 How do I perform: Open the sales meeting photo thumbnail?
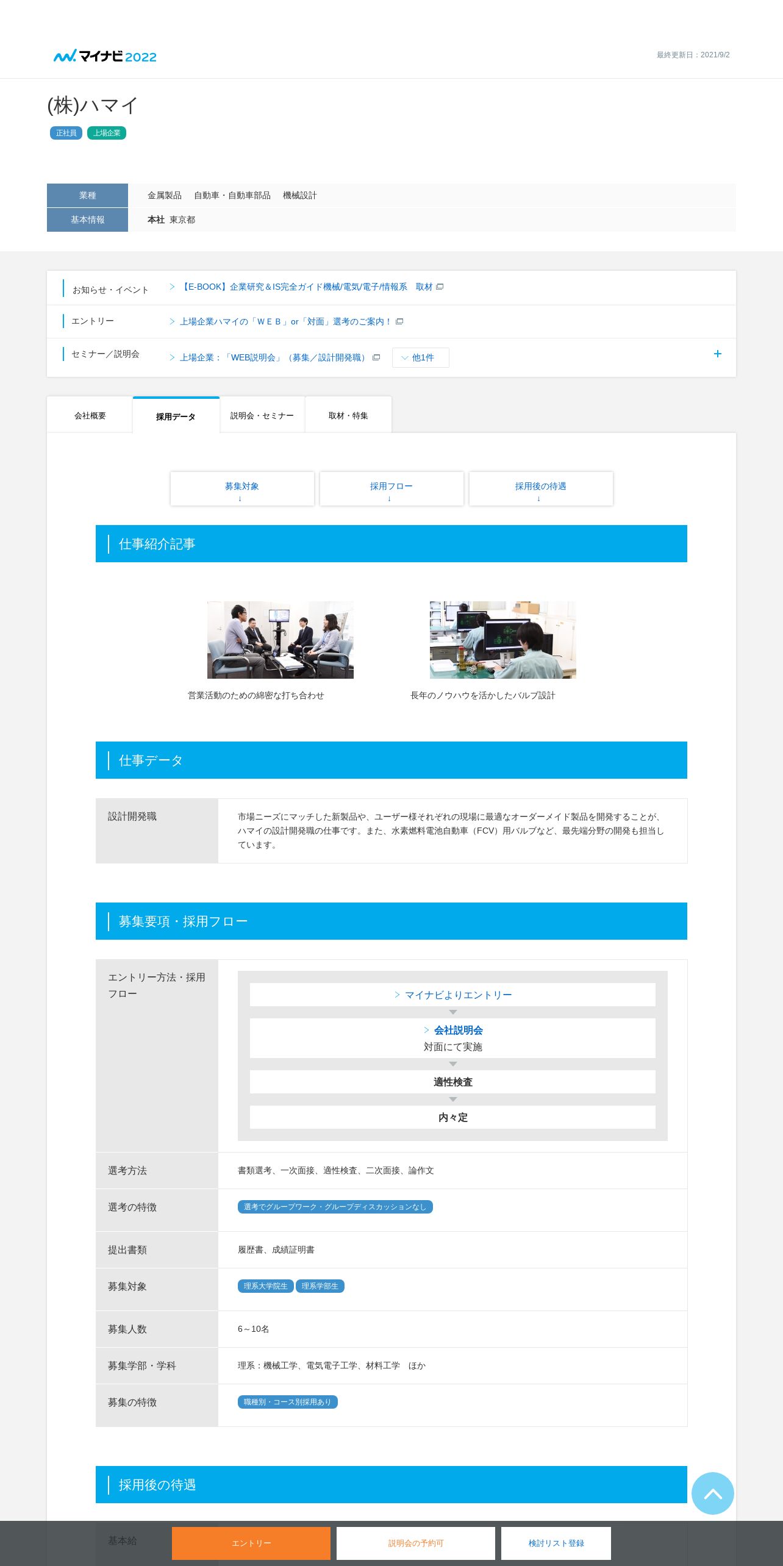click(x=281, y=640)
